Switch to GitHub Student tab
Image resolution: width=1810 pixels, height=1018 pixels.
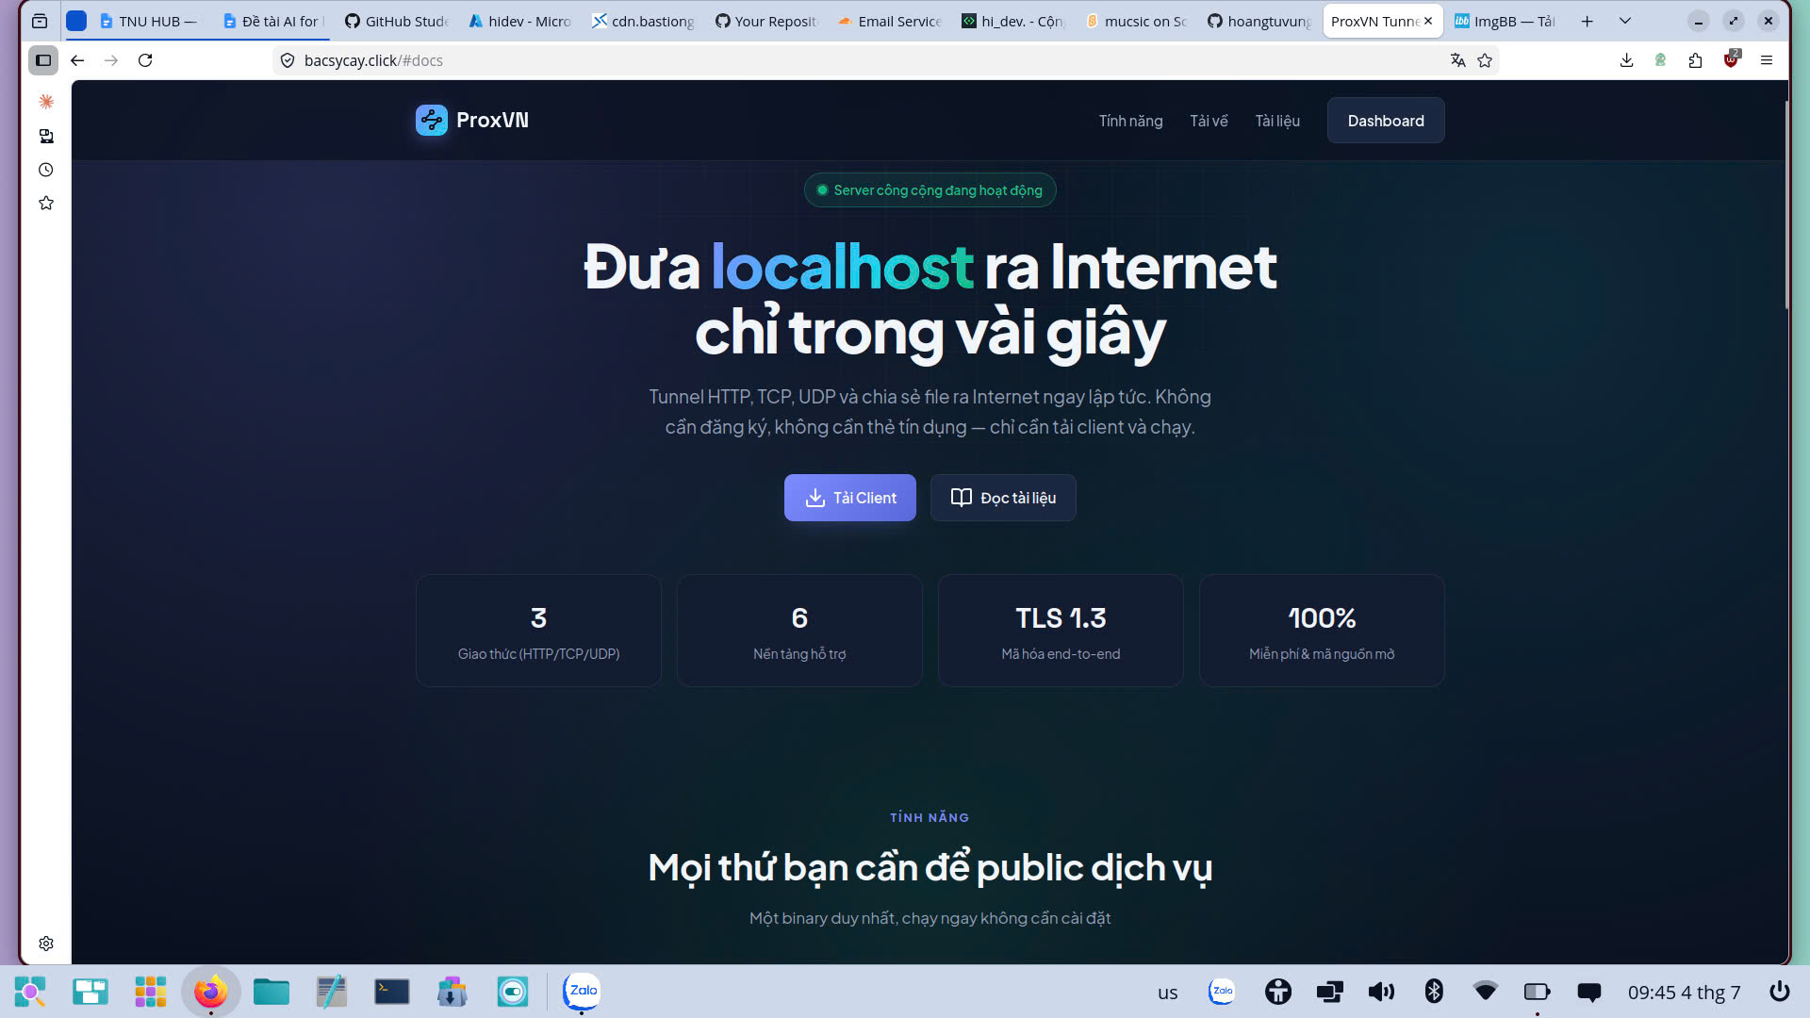click(x=396, y=21)
